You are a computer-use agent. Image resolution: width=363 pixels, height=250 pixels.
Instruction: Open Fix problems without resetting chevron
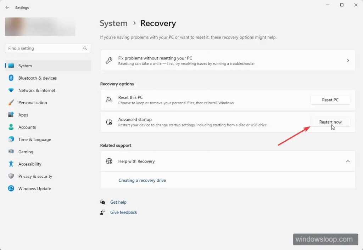click(348, 61)
